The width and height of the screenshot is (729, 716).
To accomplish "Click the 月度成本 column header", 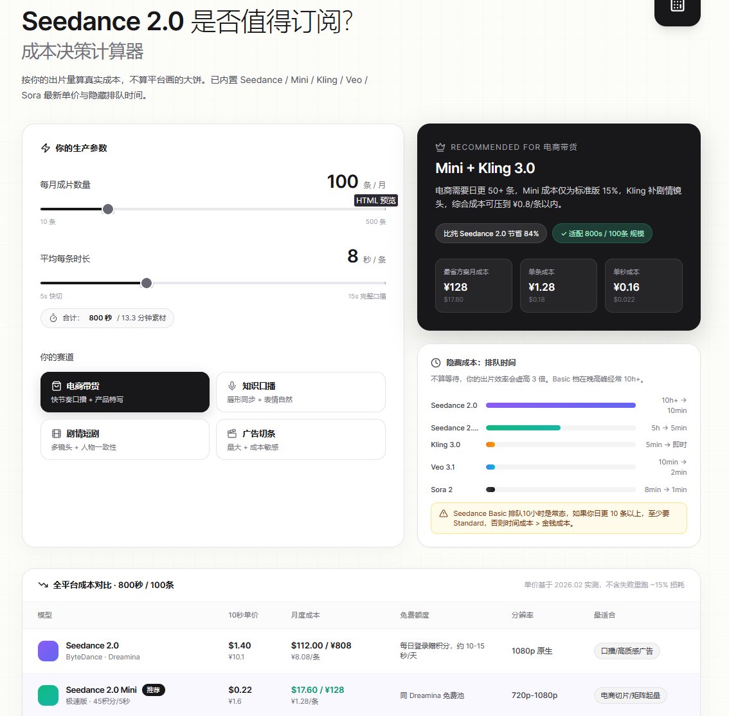I will click(x=305, y=615).
